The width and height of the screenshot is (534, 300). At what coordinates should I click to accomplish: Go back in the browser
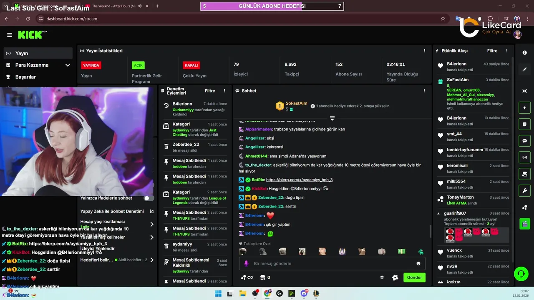[6, 19]
